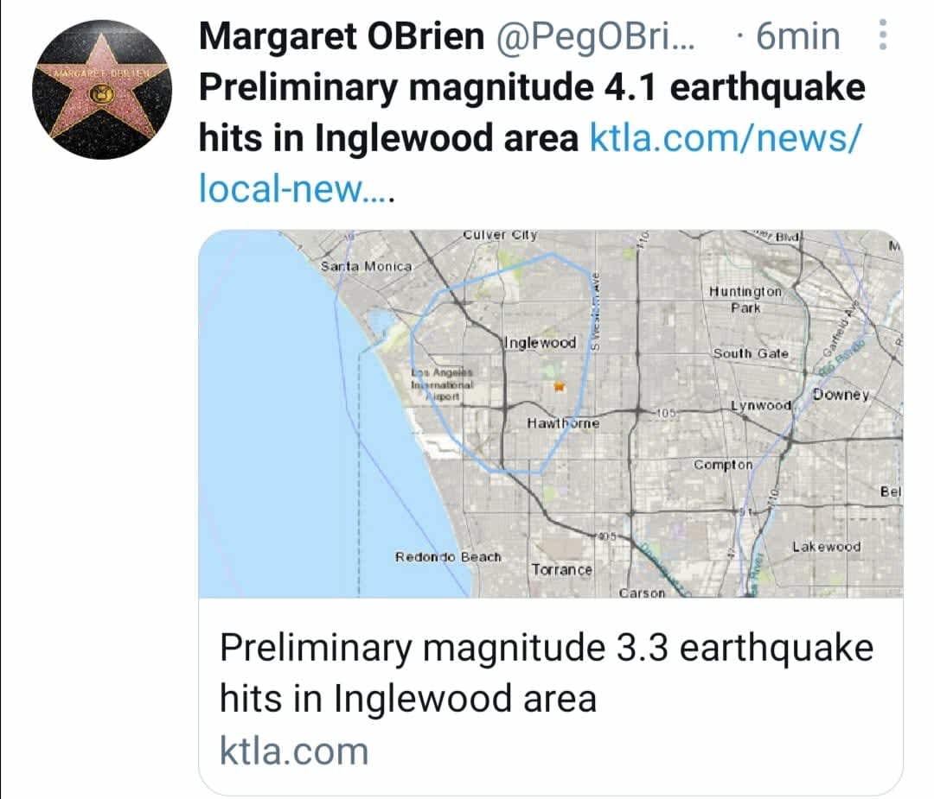
Task: Tap the bold 'Preliminary magnitude 4.1 earthquake' tweet text
Action: tap(531, 87)
